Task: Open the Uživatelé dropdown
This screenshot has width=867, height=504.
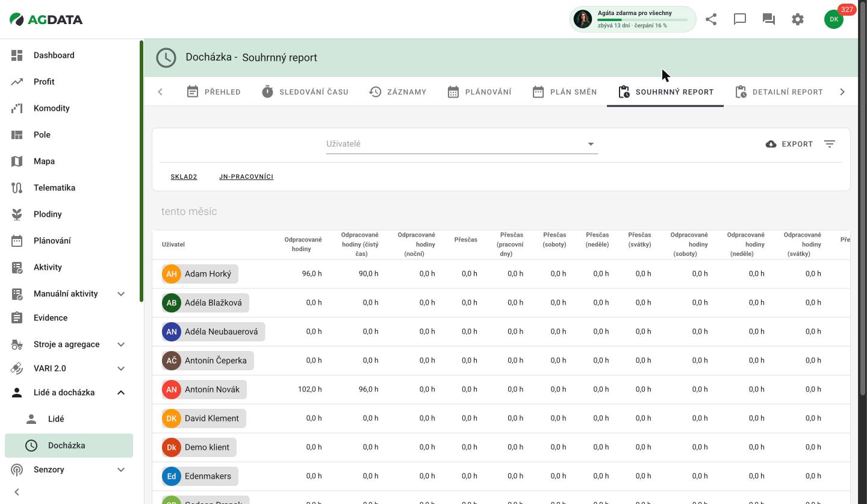Action: pos(462,144)
